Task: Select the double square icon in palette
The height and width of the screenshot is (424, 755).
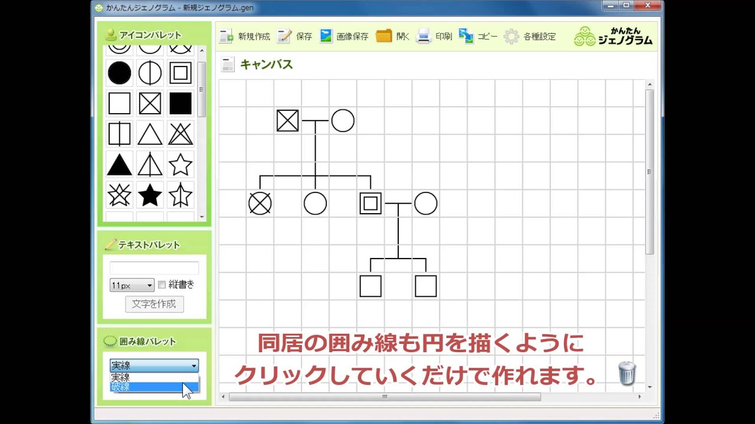Action: [180, 73]
